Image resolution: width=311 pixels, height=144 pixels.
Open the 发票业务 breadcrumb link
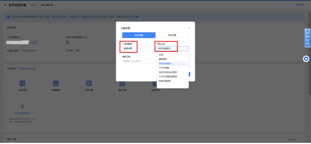pos(33,5)
